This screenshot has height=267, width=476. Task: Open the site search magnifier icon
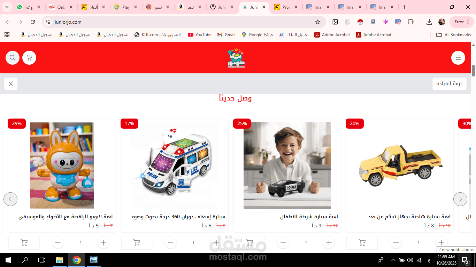click(x=13, y=58)
